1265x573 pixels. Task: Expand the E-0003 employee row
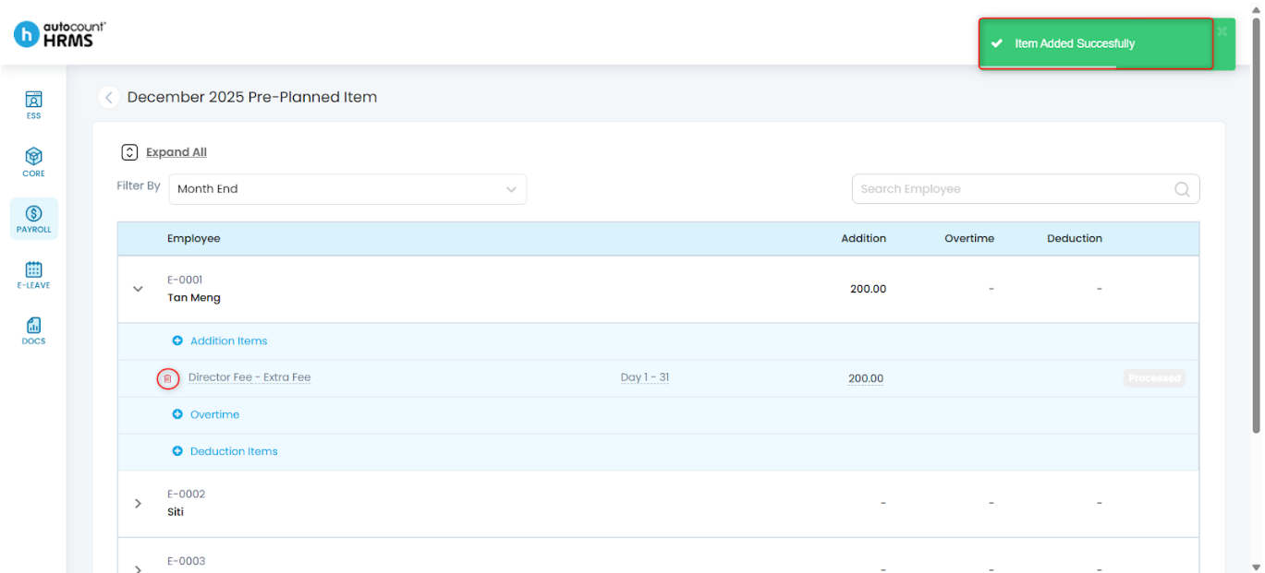coord(138,568)
